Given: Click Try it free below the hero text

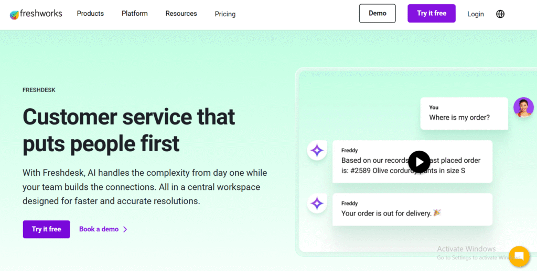Looking at the screenshot, I should point(46,229).
